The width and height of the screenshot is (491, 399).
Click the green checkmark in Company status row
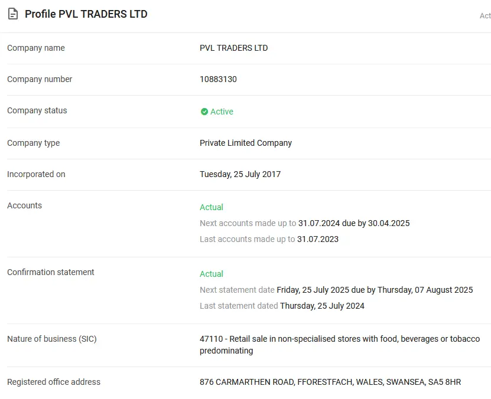(x=205, y=112)
